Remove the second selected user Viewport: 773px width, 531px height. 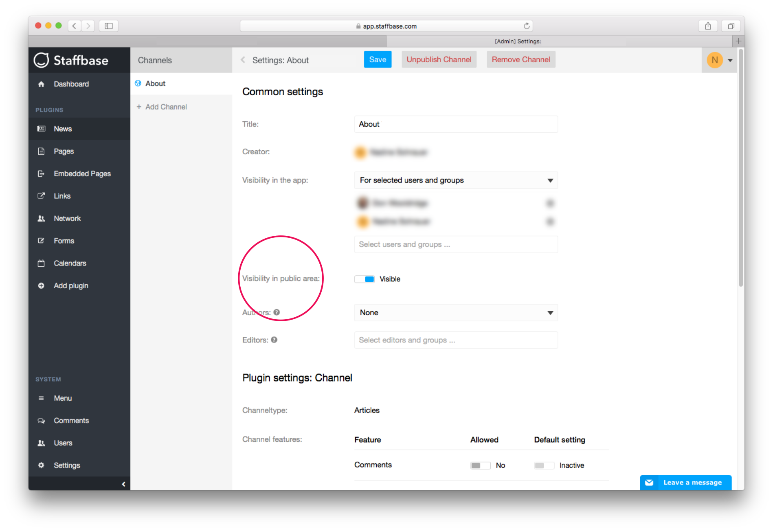pos(550,222)
